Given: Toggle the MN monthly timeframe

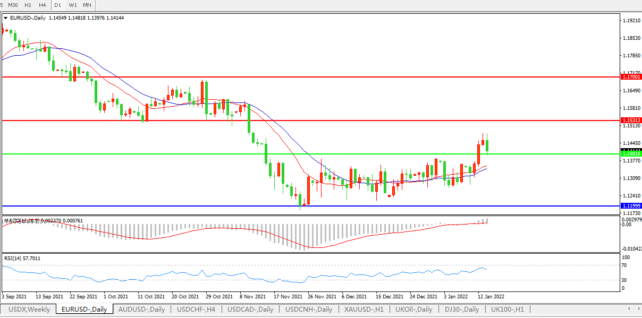Looking at the screenshot, I should point(87,5).
